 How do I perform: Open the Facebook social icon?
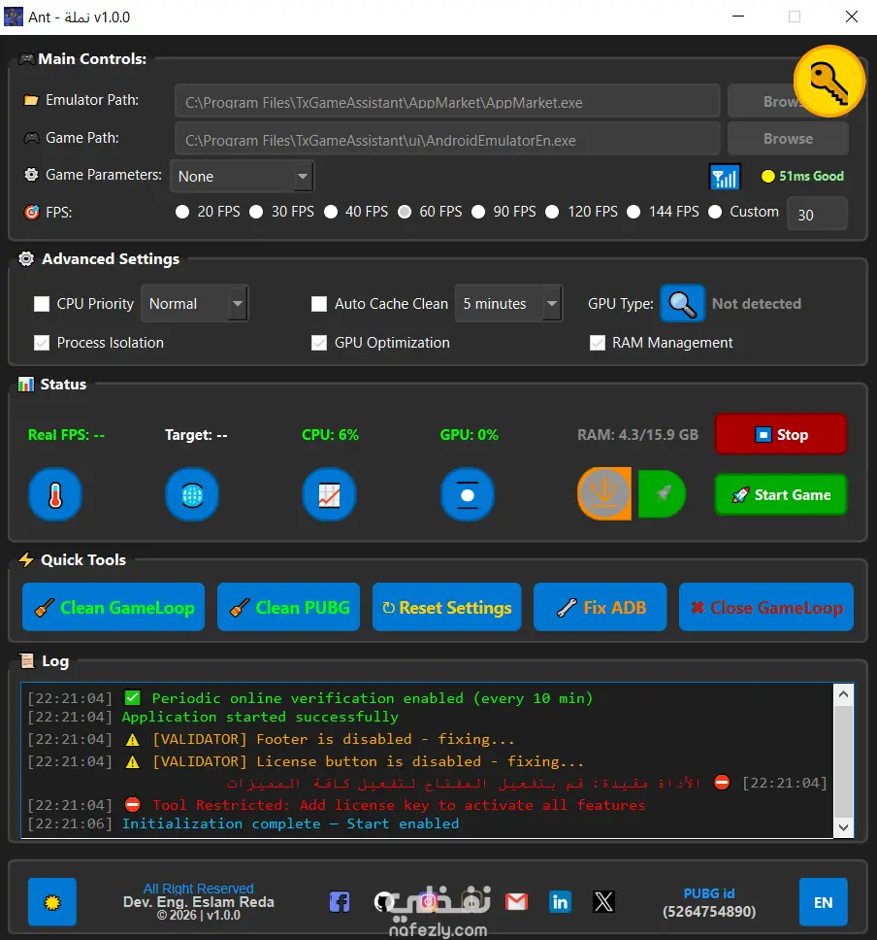point(340,901)
